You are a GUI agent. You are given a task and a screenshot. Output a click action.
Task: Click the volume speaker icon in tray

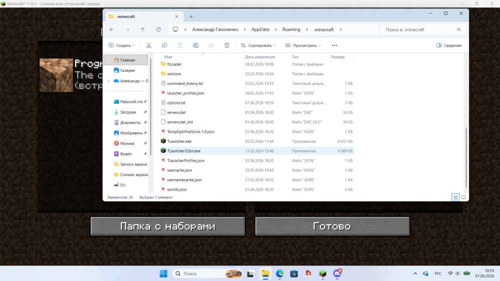457,274
